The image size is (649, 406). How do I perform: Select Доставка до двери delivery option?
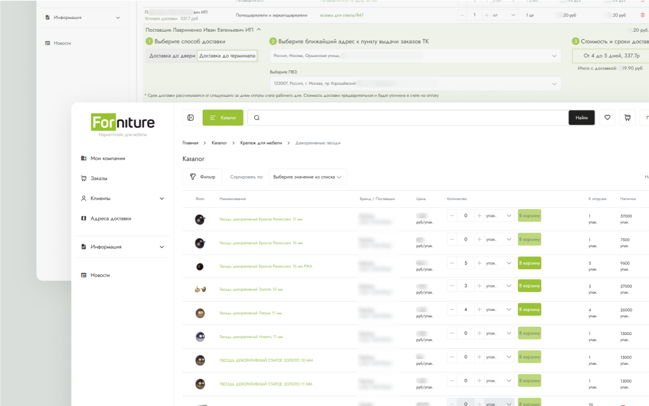[172, 56]
